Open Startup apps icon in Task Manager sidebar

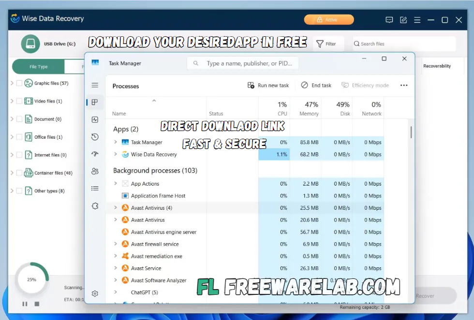pyautogui.click(x=95, y=154)
